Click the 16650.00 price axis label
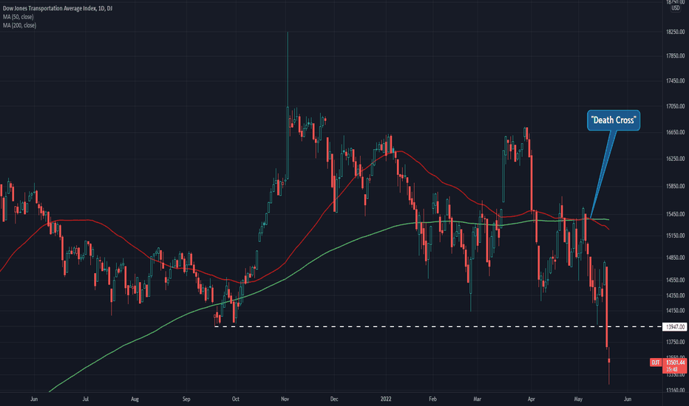689x406 pixels. pyautogui.click(x=676, y=132)
